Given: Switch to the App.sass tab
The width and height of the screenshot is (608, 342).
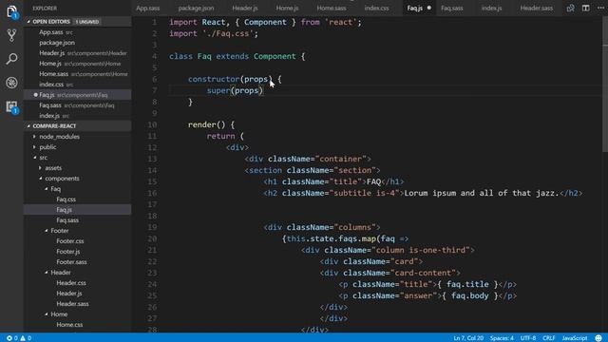Looking at the screenshot, I should tap(148, 8).
